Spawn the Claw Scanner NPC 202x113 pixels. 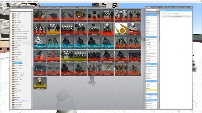pyautogui.click(x=80, y=16)
